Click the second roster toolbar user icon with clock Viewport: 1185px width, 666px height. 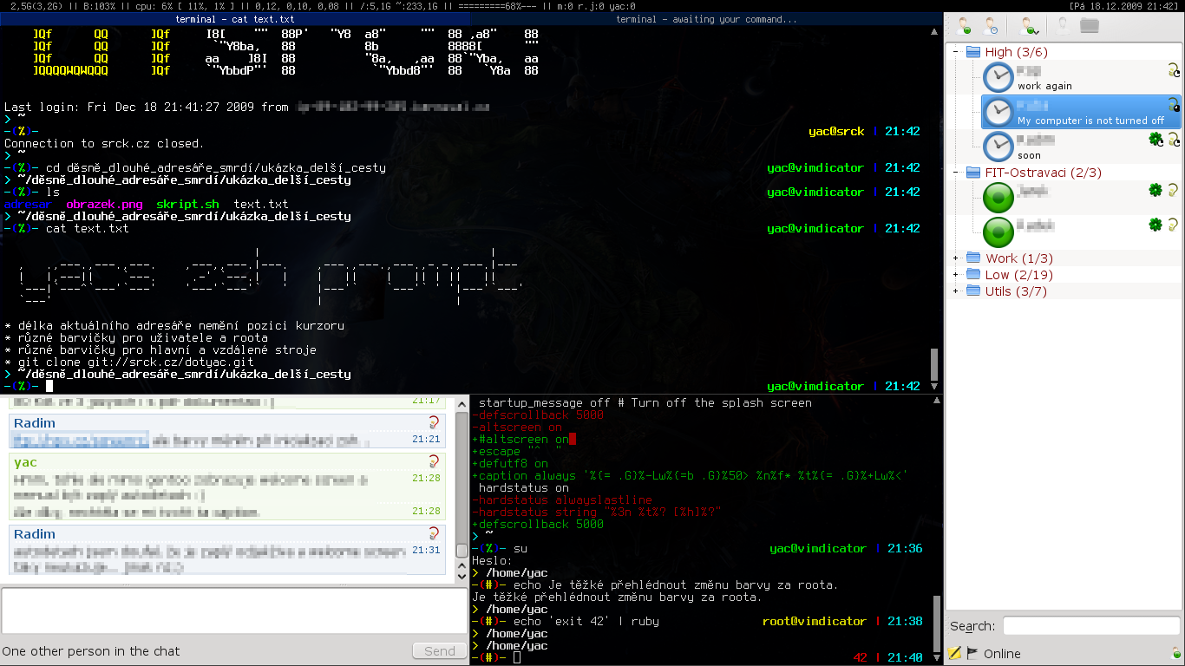tap(992, 26)
